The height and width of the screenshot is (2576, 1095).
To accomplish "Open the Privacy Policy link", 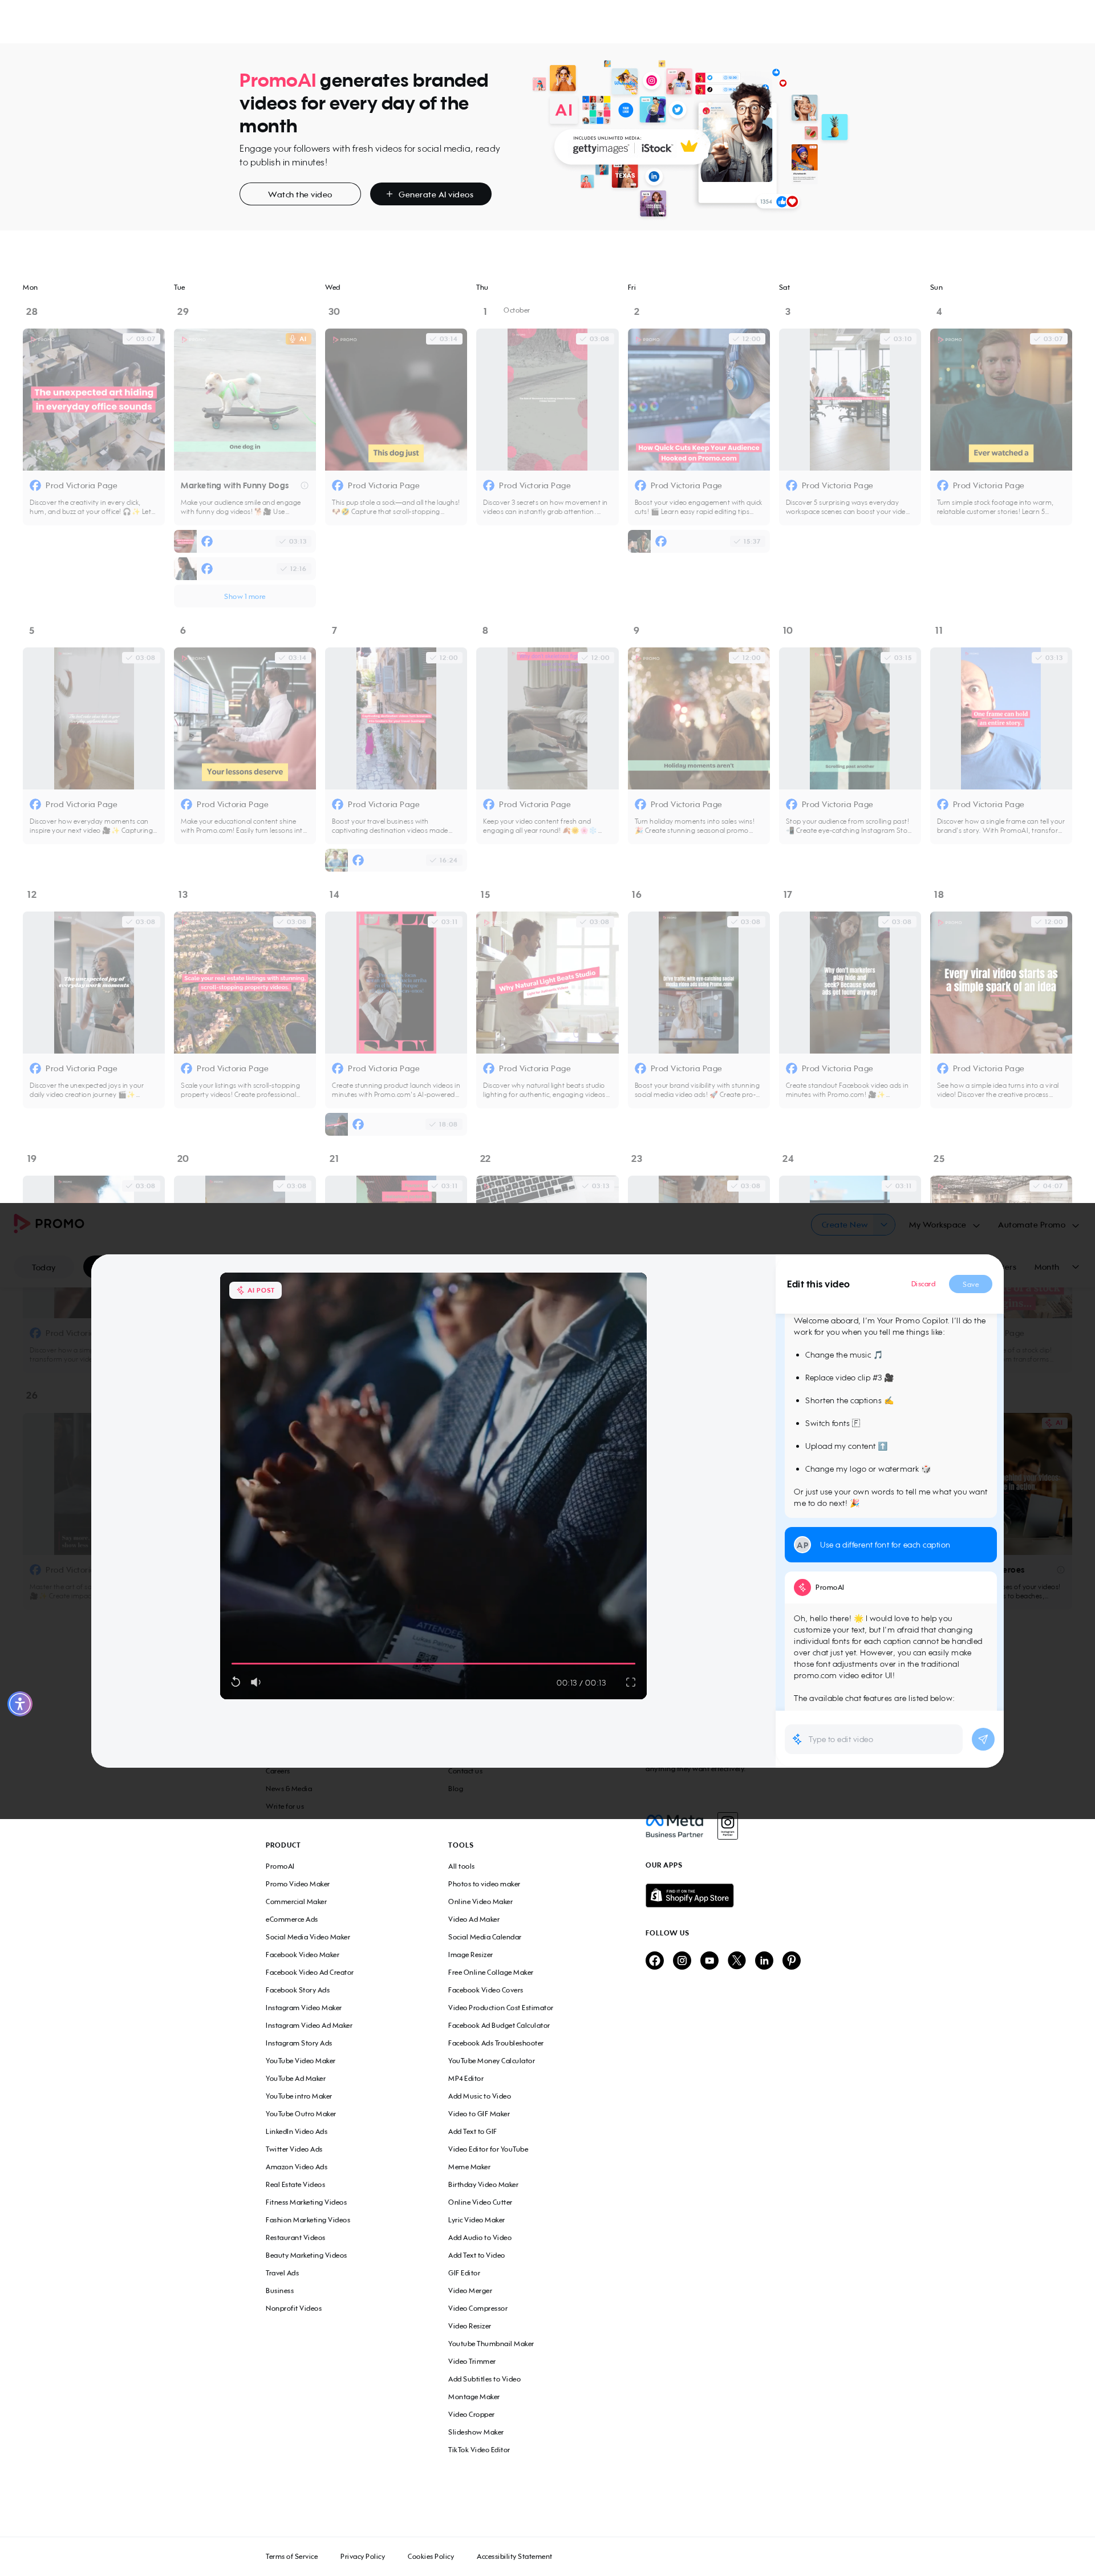I will click(x=362, y=2556).
